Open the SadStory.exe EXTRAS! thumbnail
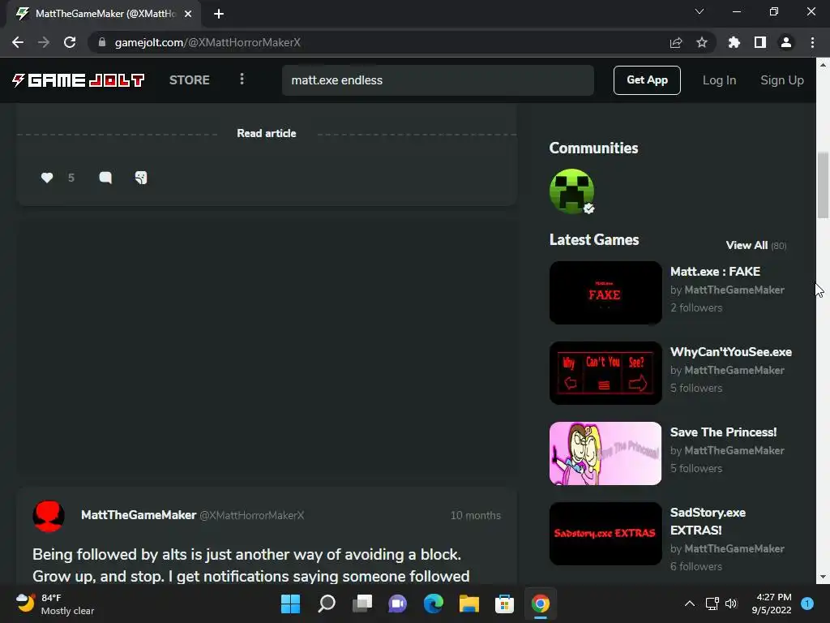The height and width of the screenshot is (623, 830). (x=605, y=534)
